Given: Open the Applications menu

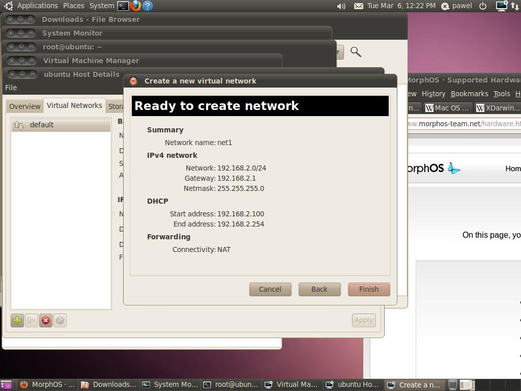Looking at the screenshot, I should point(37,6).
